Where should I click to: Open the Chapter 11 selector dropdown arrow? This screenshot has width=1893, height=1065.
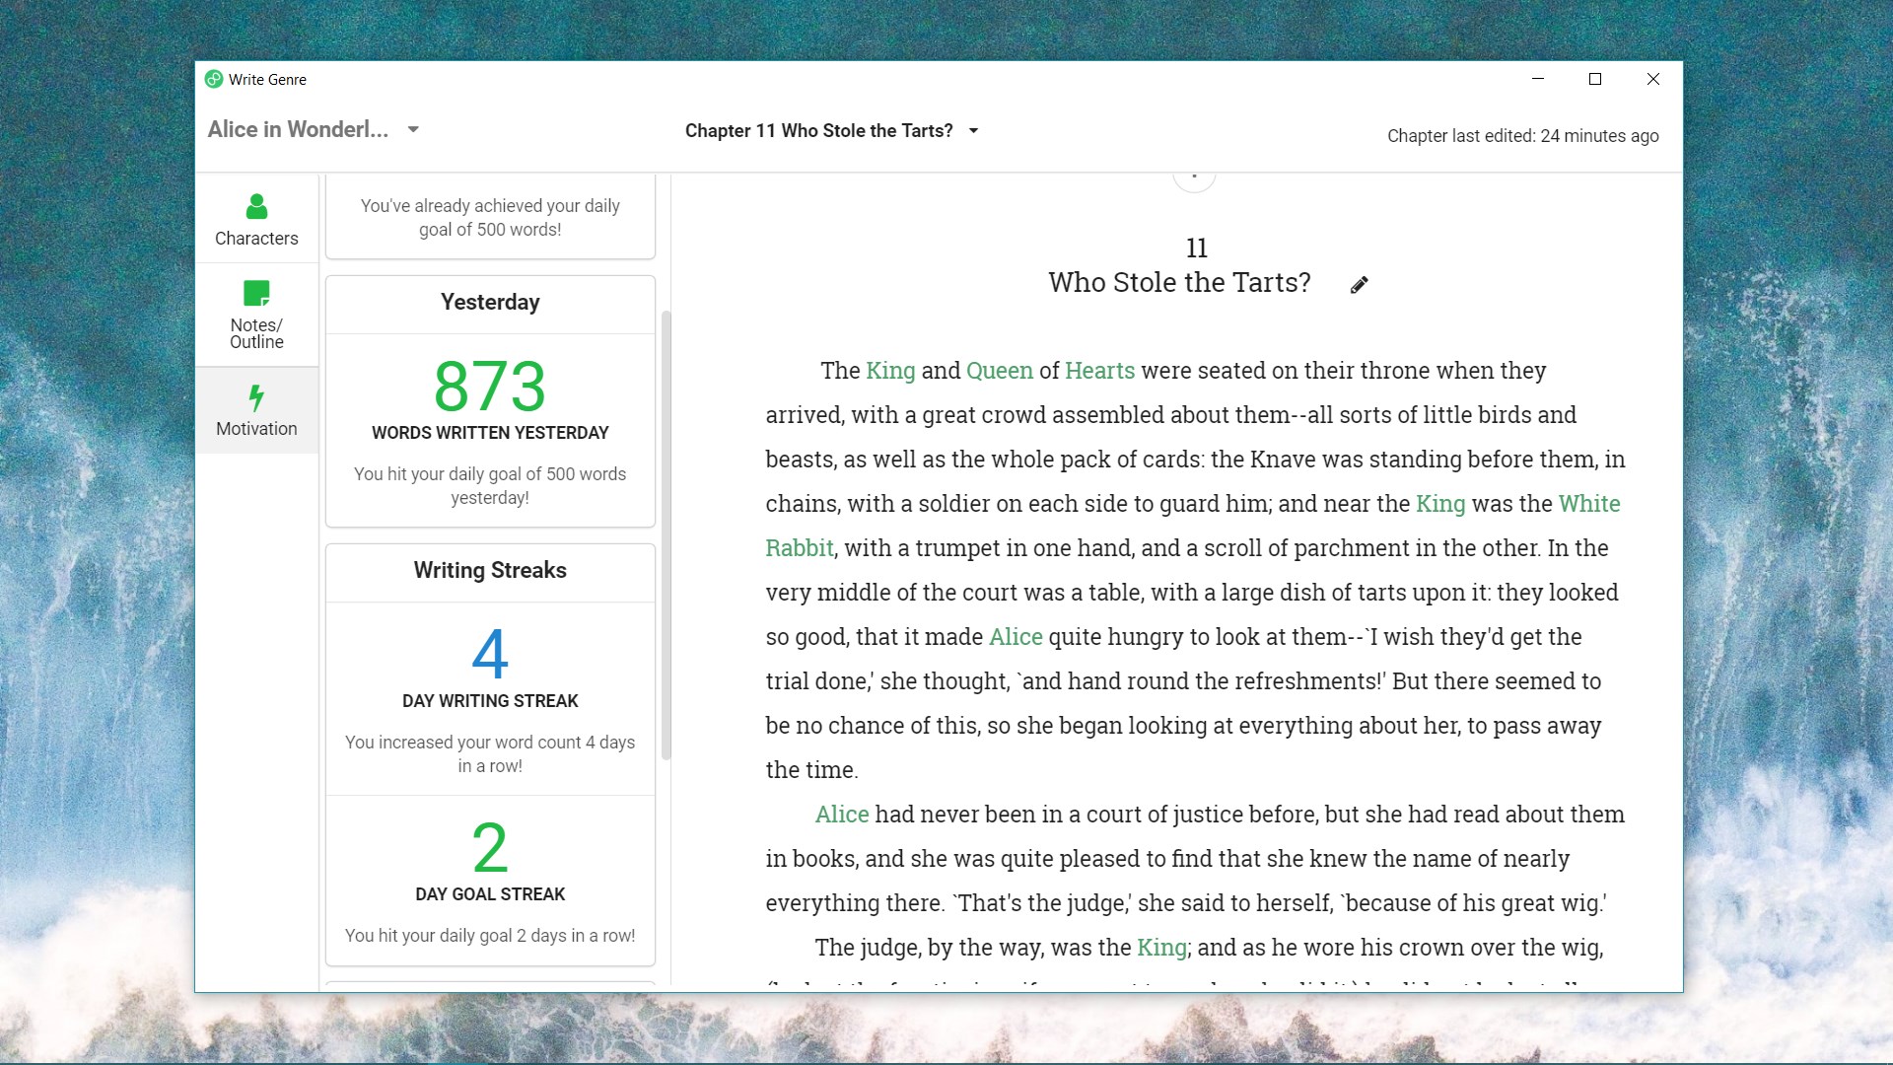973,130
